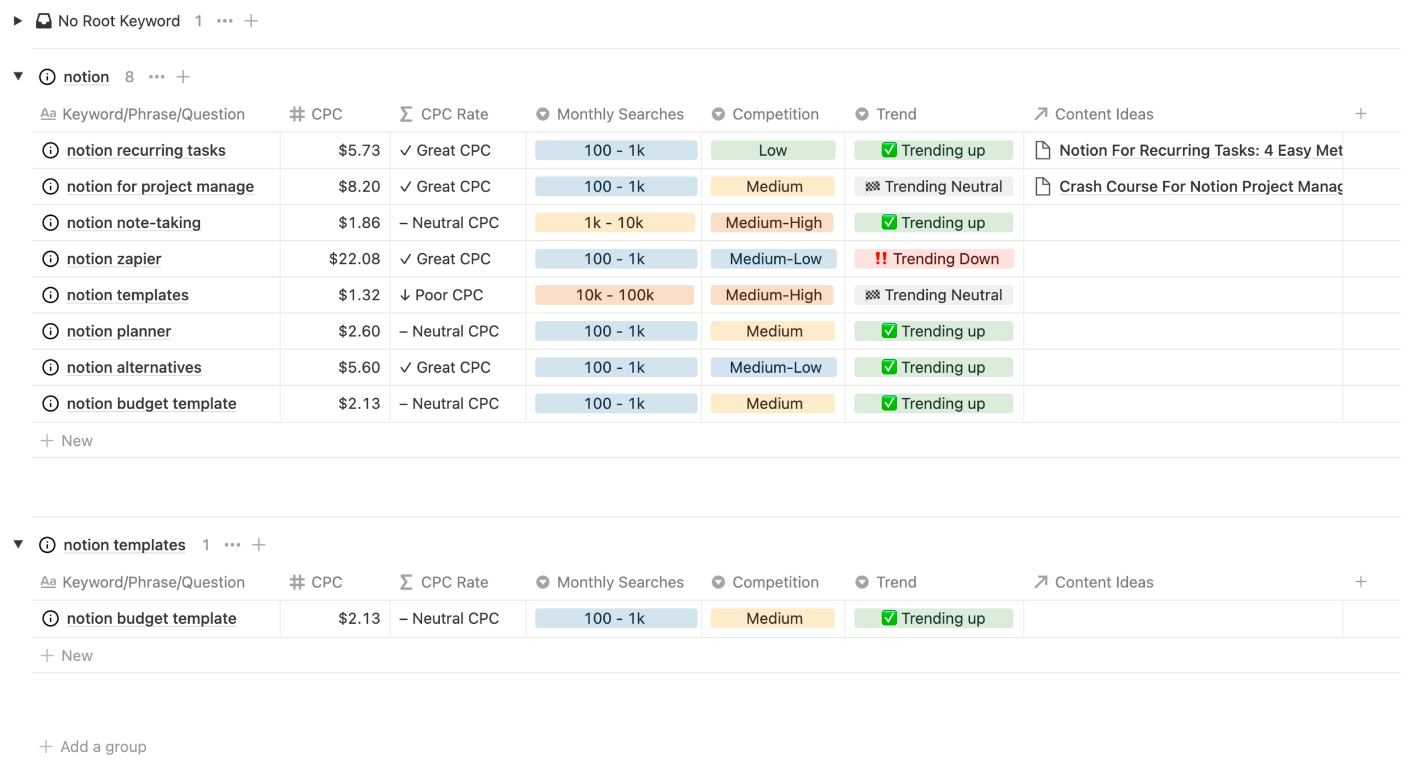This screenshot has height=775, width=1417.
Task: Open Notion For Recurring Tasks content idea
Action: pos(1200,150)
